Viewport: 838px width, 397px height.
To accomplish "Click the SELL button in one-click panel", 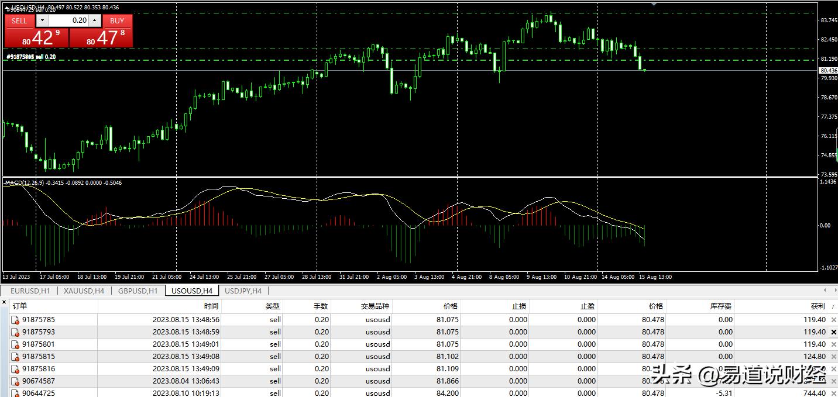I will [19, 20].
